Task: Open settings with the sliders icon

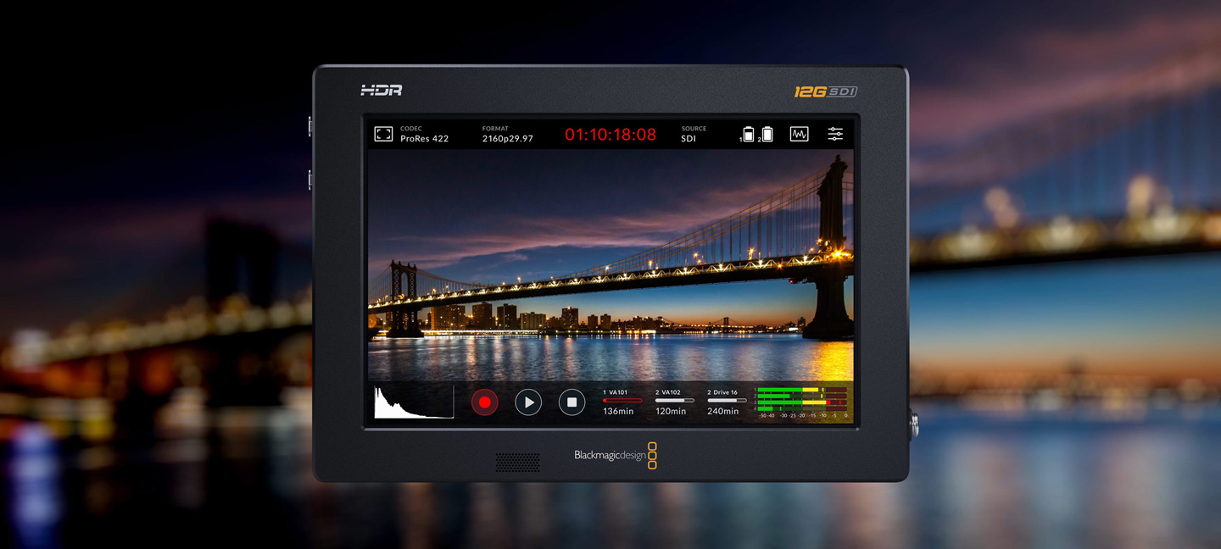Action: [835, 134]
